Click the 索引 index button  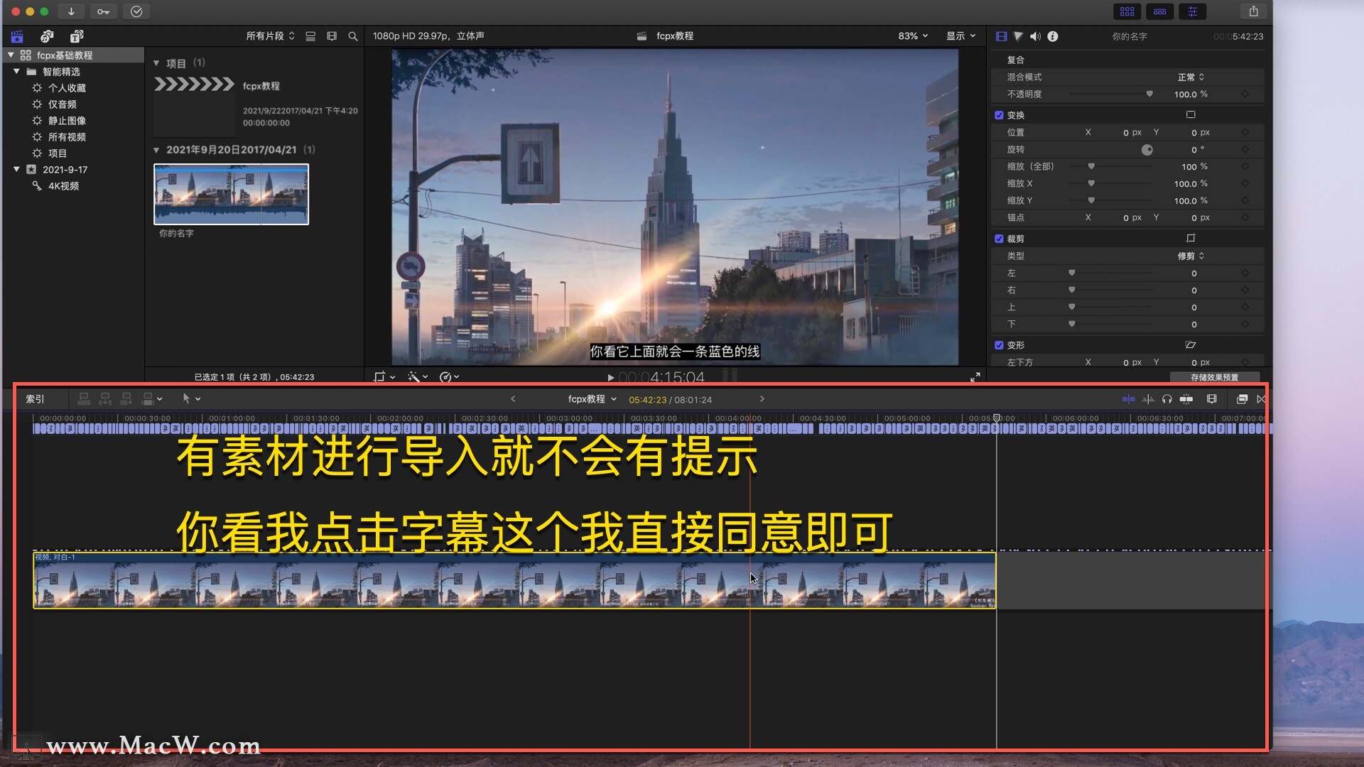click(x=35, y=399)
